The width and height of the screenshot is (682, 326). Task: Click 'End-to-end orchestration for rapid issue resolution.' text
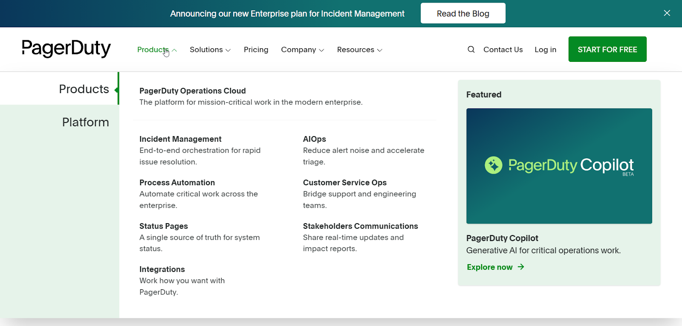point(200,156)
